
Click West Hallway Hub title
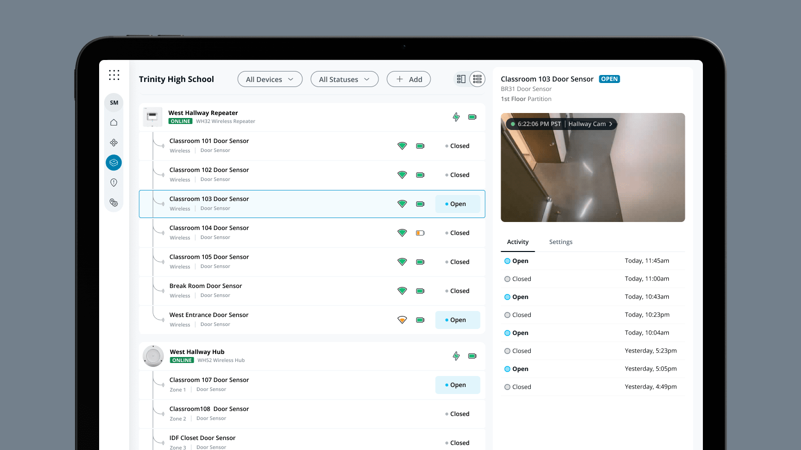point(197,352)
